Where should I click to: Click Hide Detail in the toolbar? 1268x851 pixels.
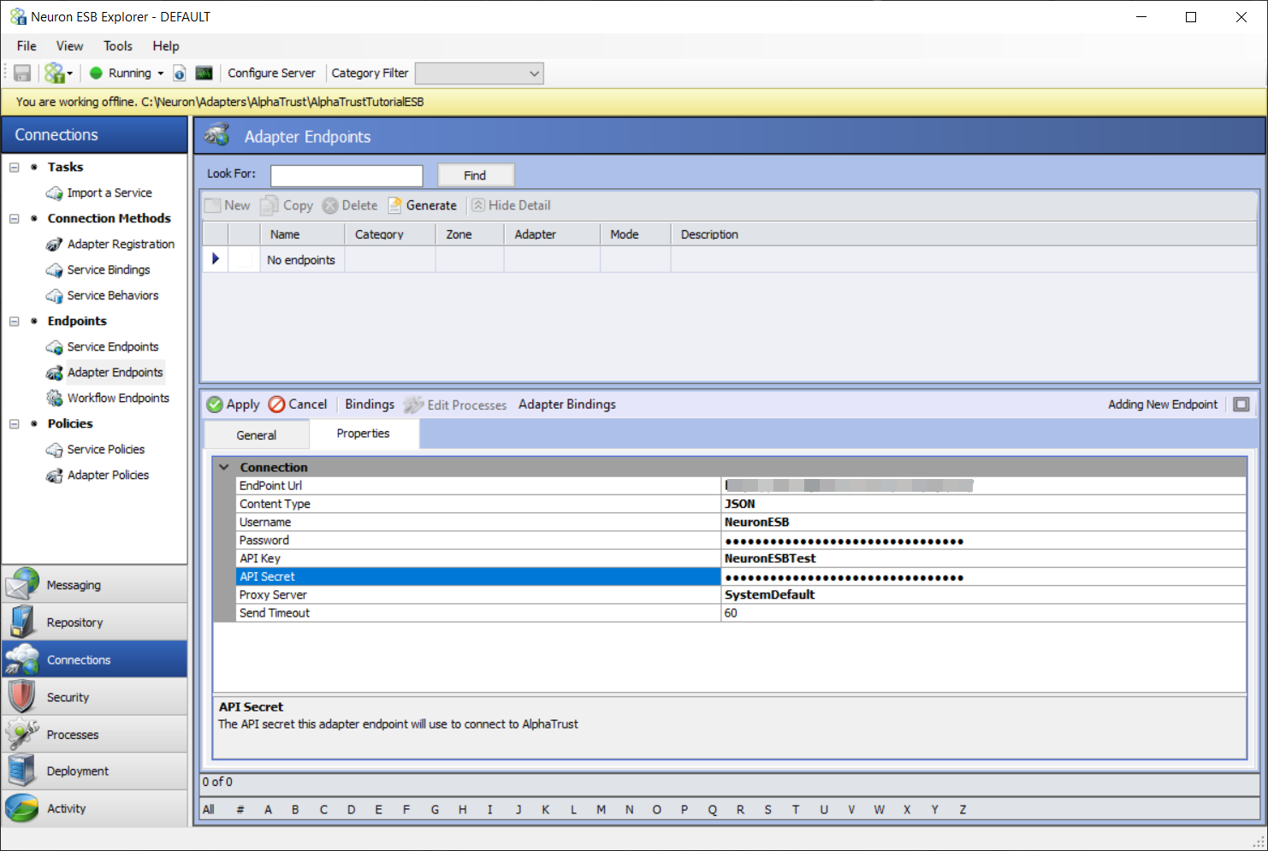(x=511, y=206)
